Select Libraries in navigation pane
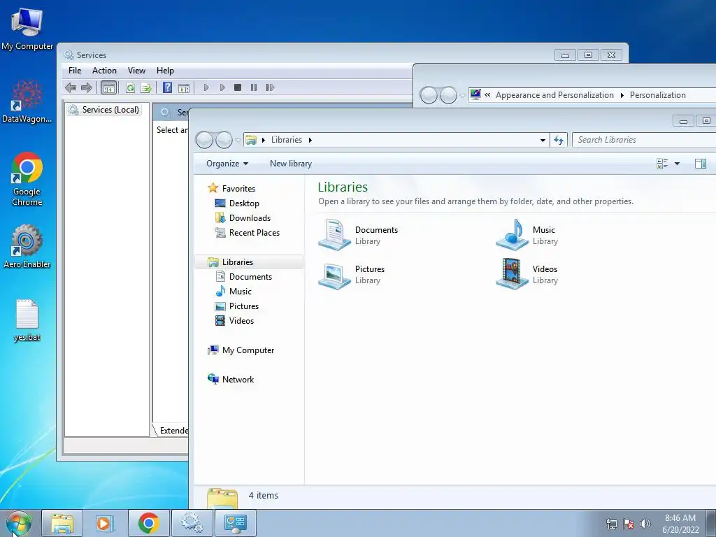The image size is (716, 537). point(249,262)
